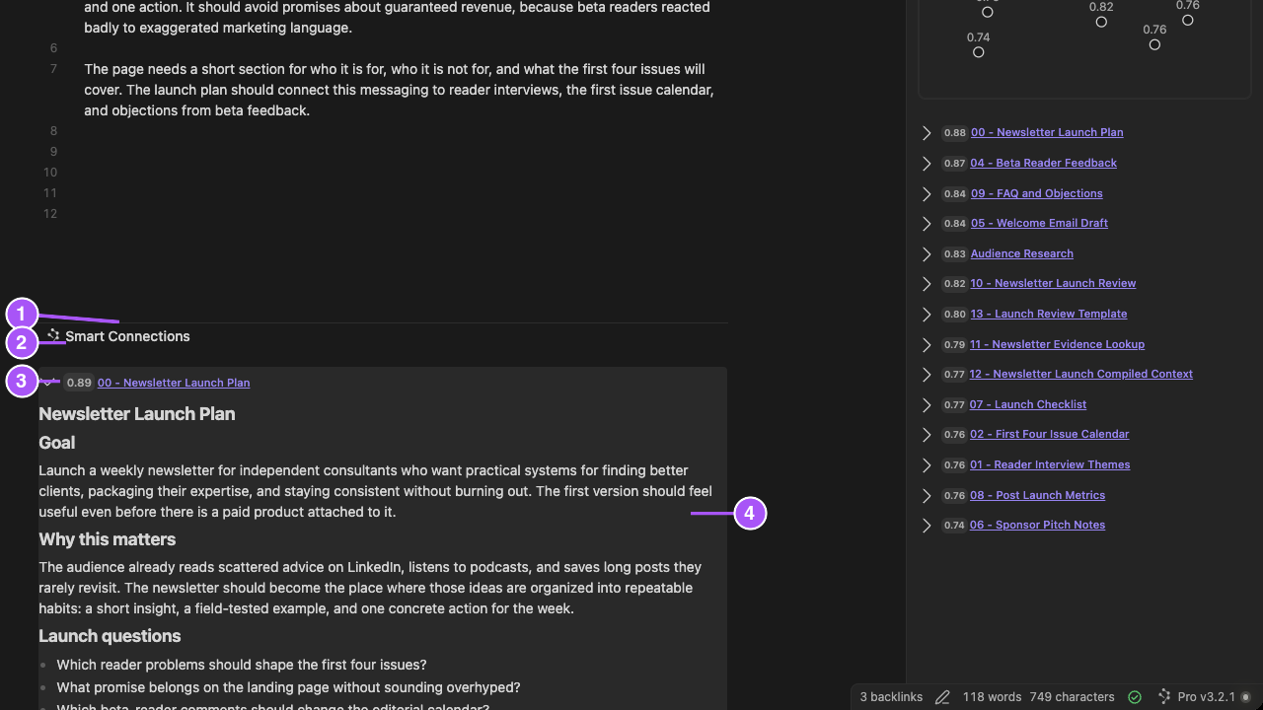Click the editor paragraph starting 'The page needs'
1263x710 pixels.
click(399, 90)
